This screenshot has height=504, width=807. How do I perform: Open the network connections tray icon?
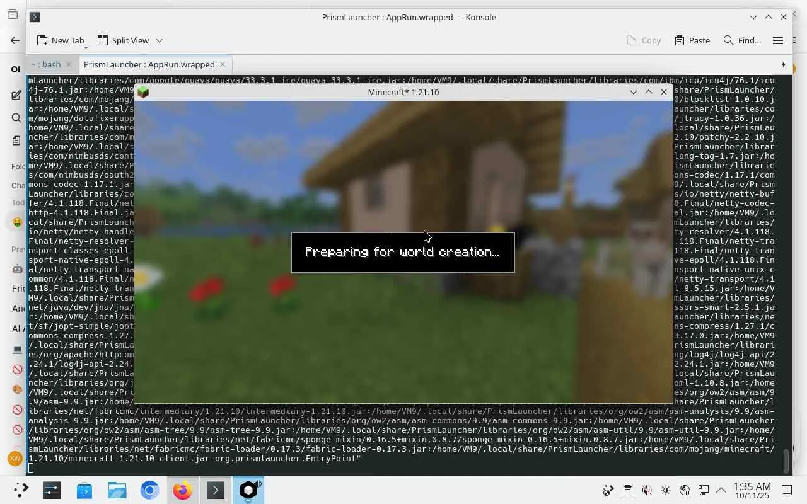tap(704, 490)
